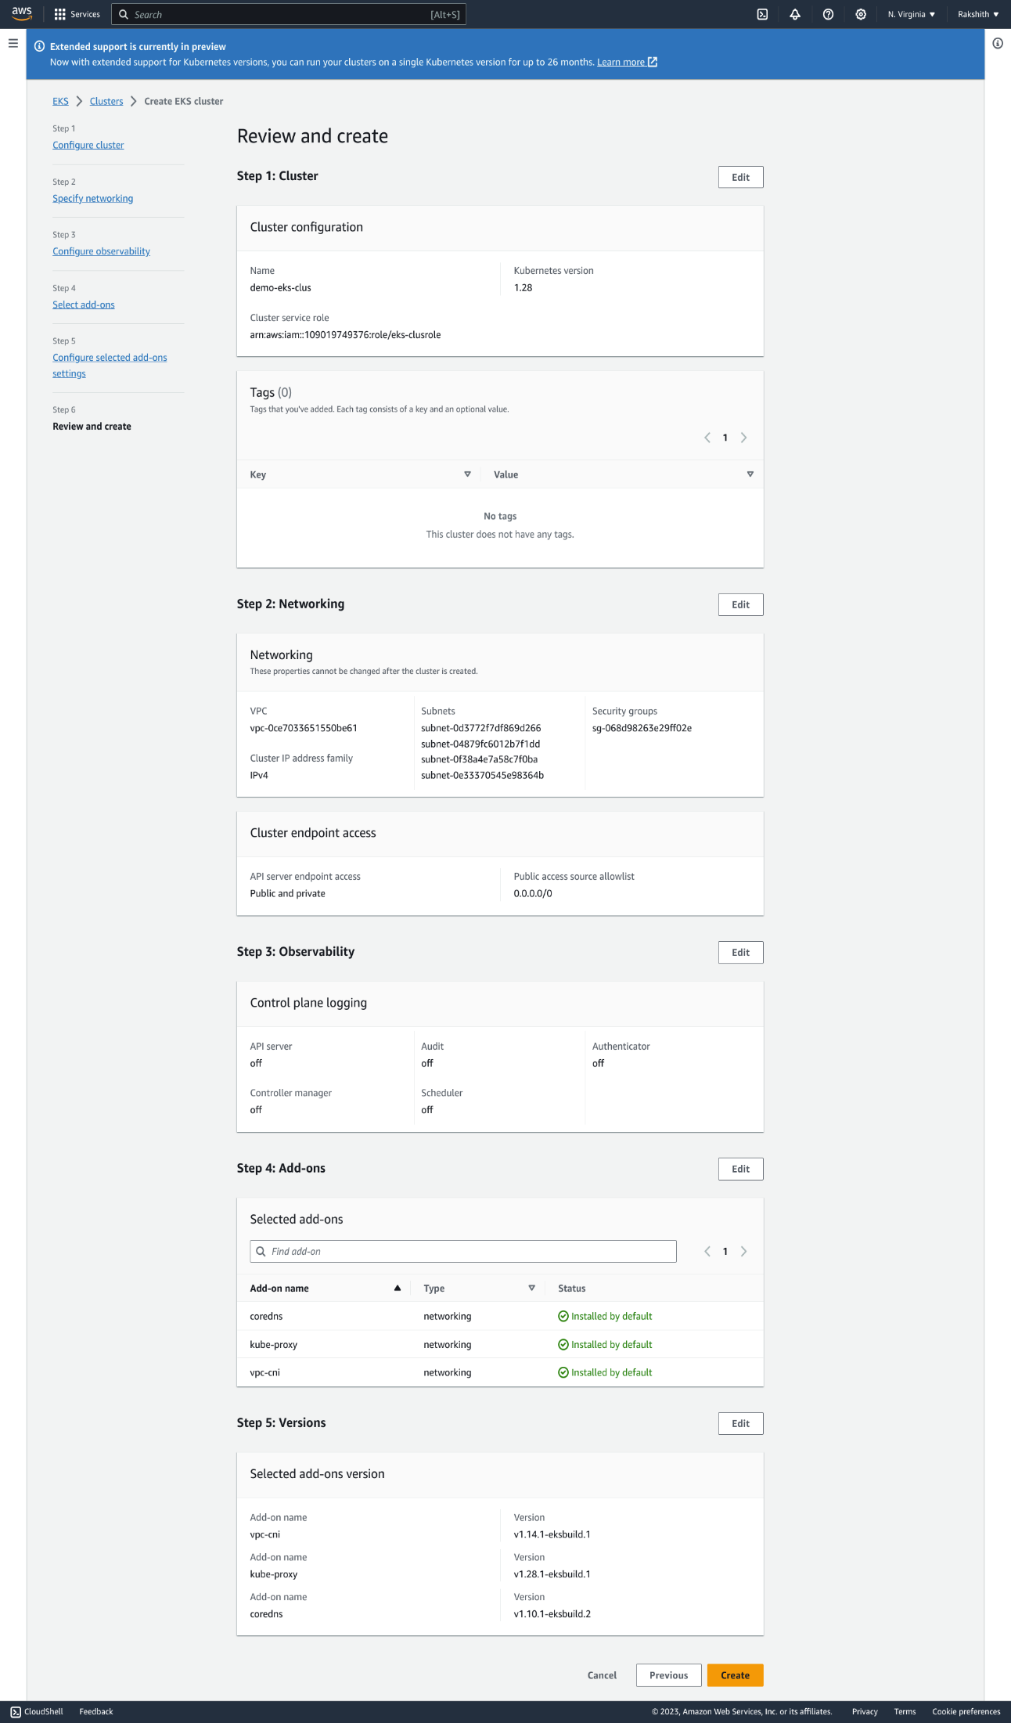1011x1723 pixels.
Task: Click the vpc-cni row in Selected add-ons table
Action: tap(500, 1372)
